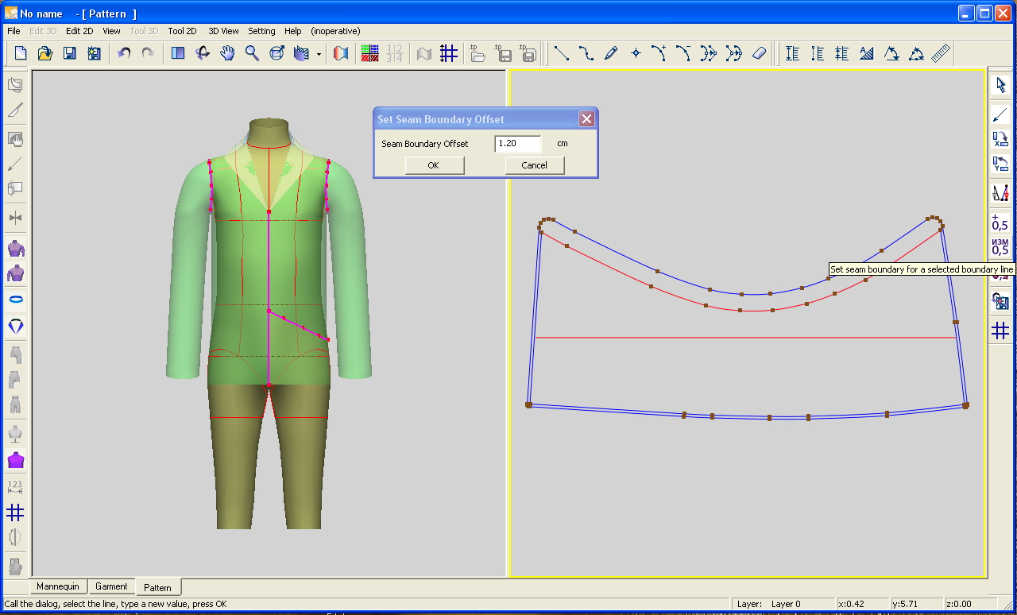Open the Setting menu
Screen dimensions: 1017x615
coord(261,31)
